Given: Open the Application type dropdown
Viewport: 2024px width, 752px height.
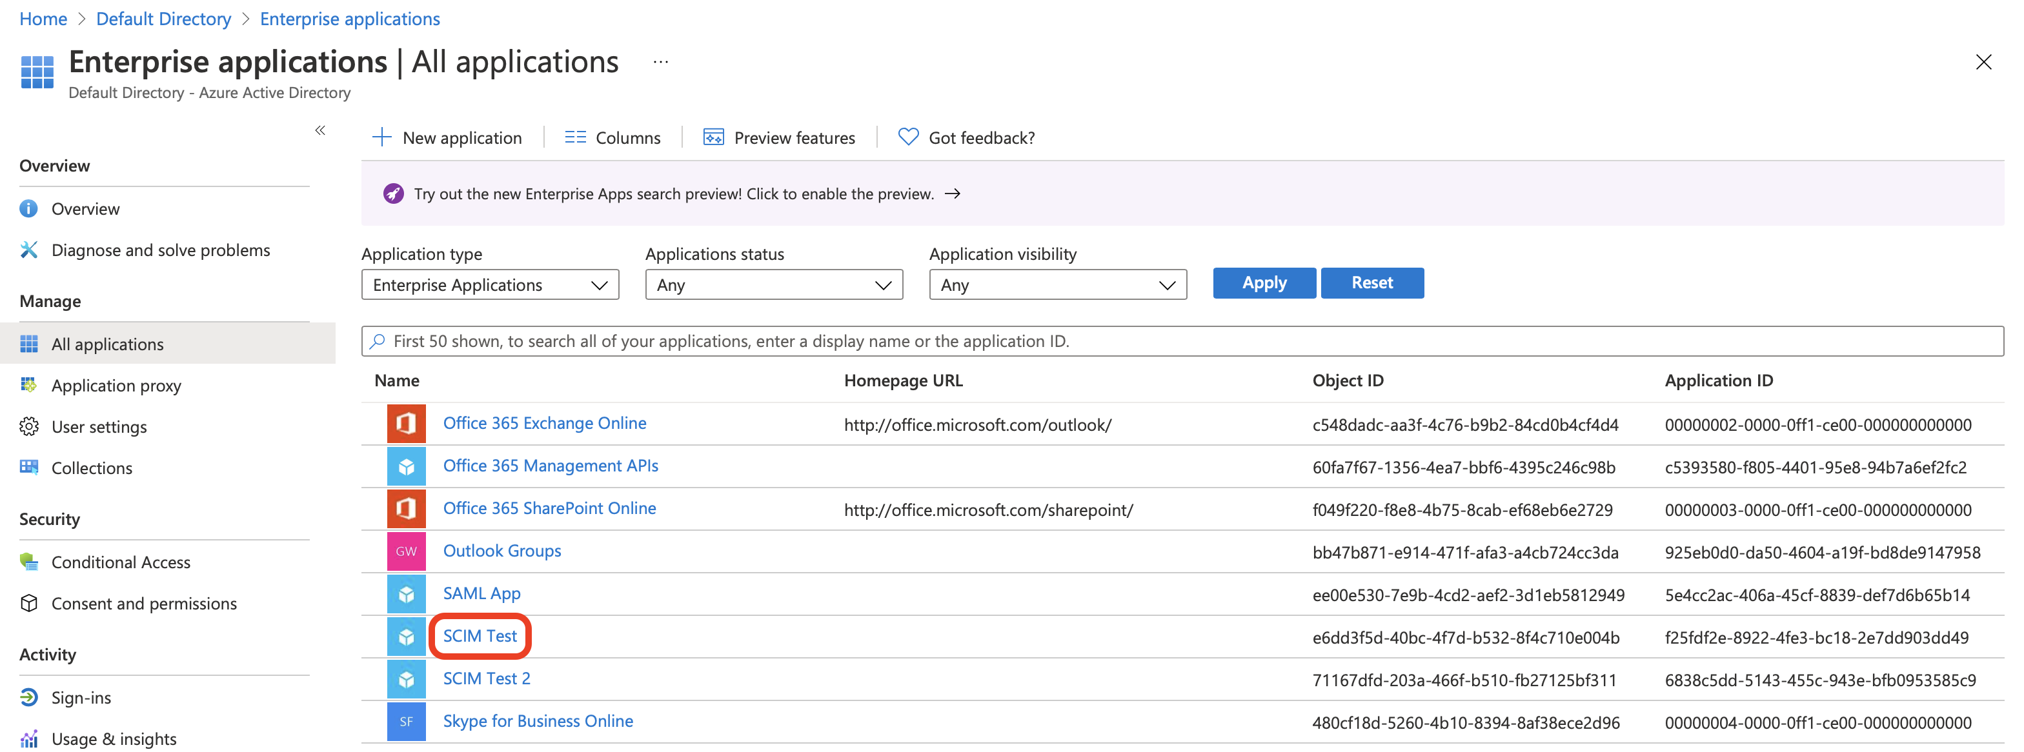Looking at the screenshot, I should (491, 285).
